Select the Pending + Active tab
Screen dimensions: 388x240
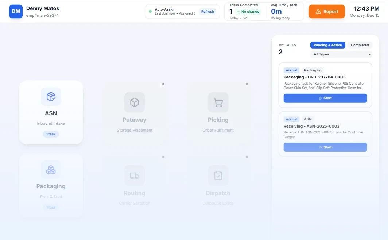click(x=327, y=45)
